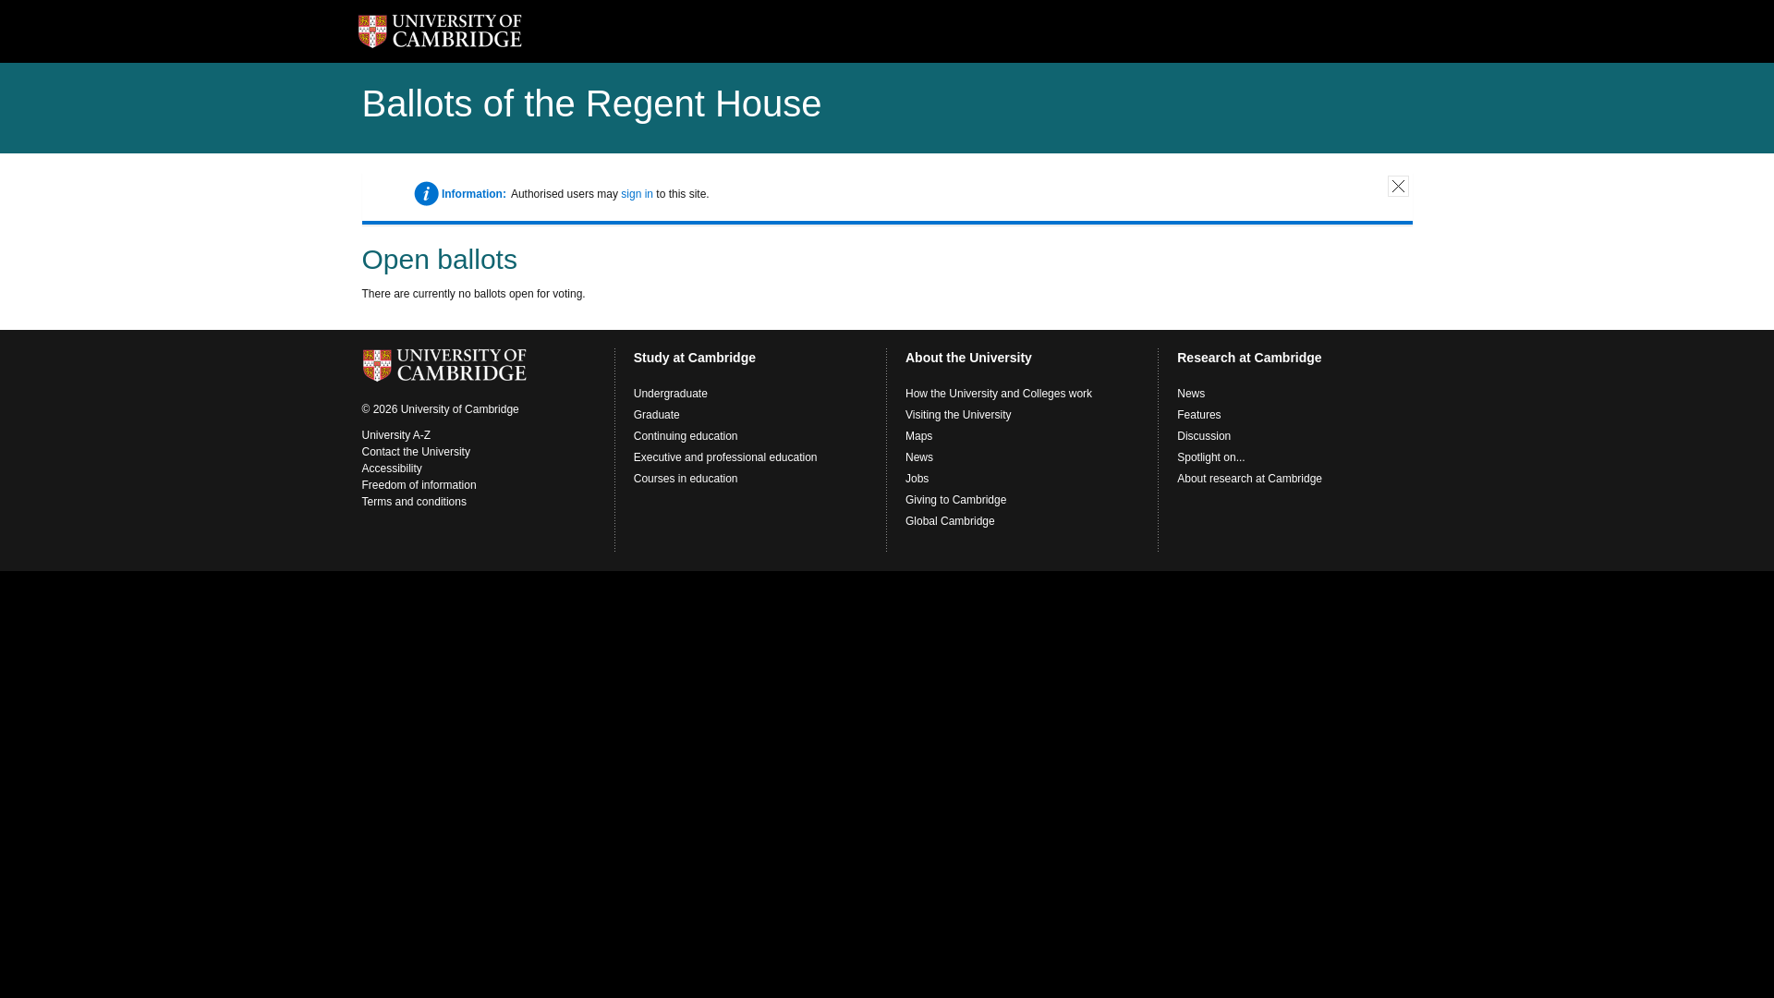Open News under Research at Cambridge

coord(1191,394)
